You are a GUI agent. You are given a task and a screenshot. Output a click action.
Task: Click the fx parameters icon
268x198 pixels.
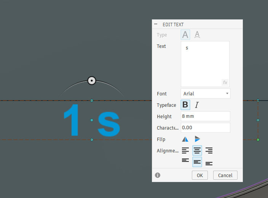coord(225,82)
